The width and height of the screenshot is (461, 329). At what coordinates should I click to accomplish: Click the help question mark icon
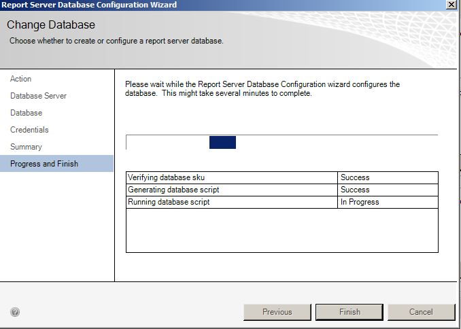[15, 311]
